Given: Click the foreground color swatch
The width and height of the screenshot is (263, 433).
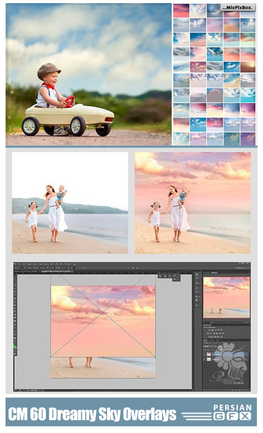Looking at the screenshot, I should coord(14,346).
